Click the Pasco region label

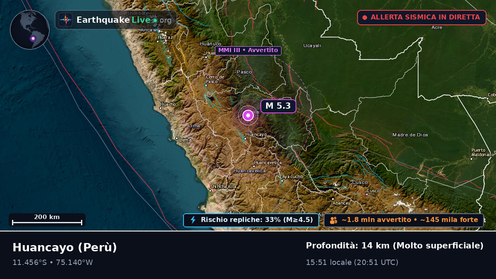tap(244, 72)
